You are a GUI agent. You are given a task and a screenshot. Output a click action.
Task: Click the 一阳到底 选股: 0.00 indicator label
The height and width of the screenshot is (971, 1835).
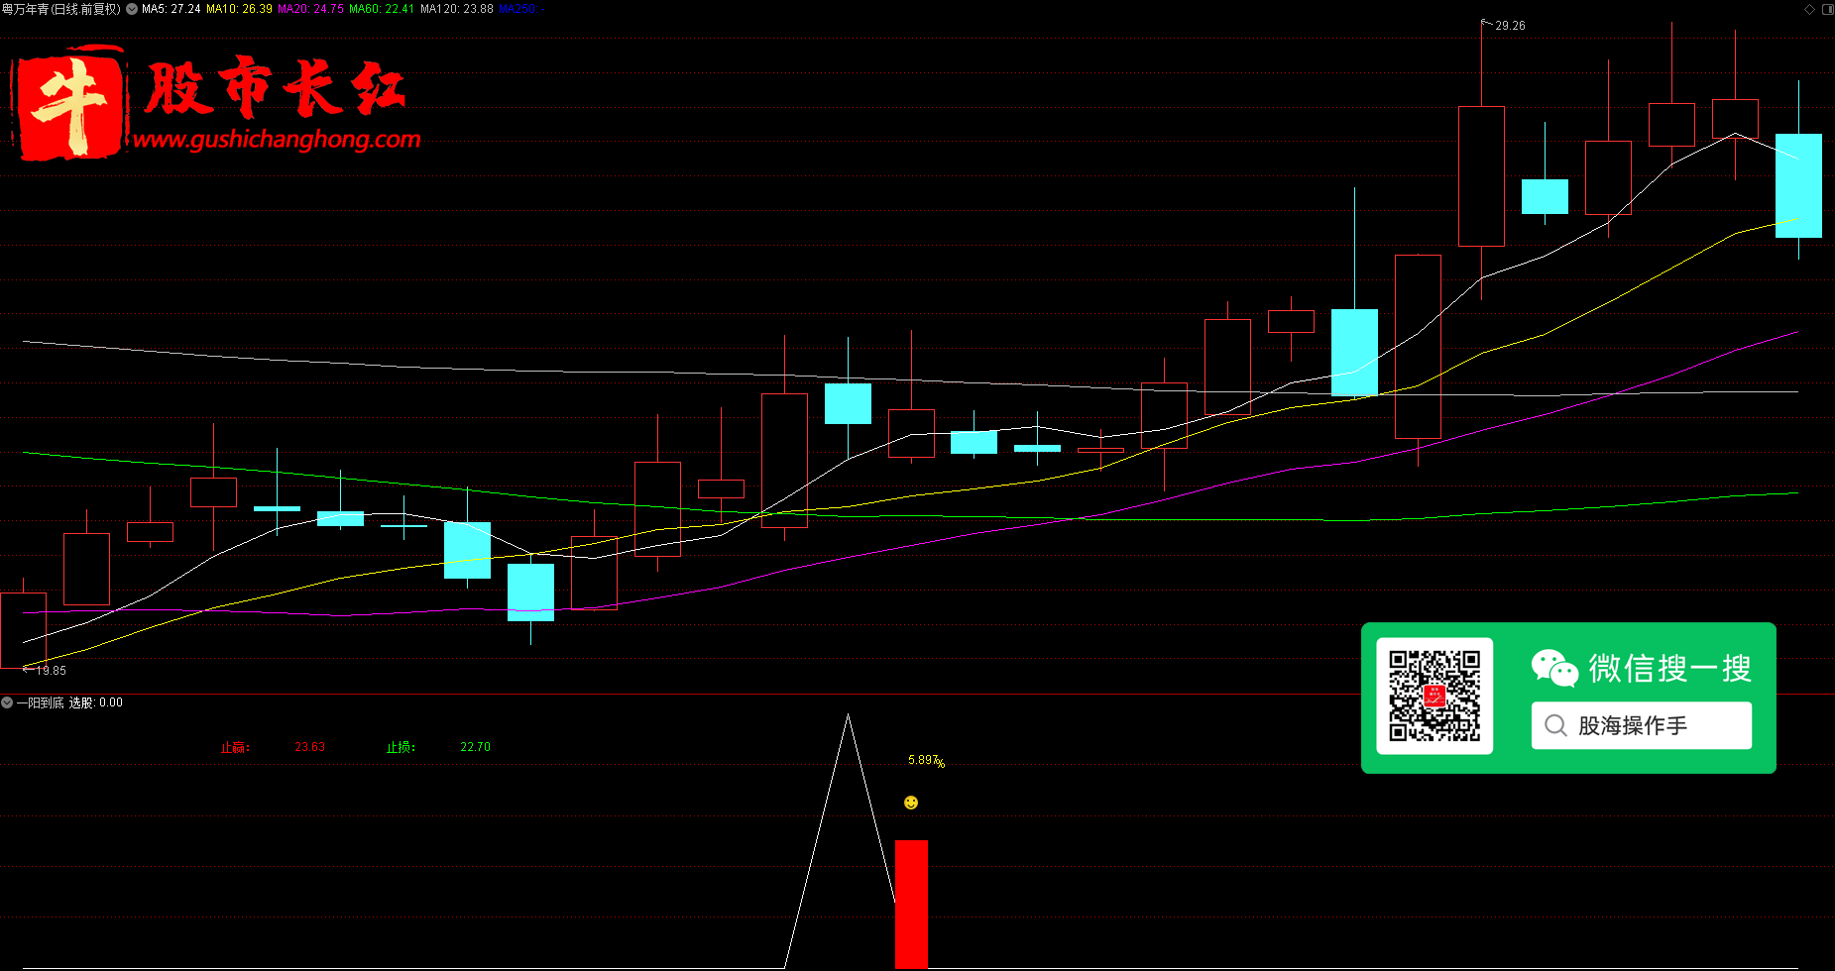[69, 702]
